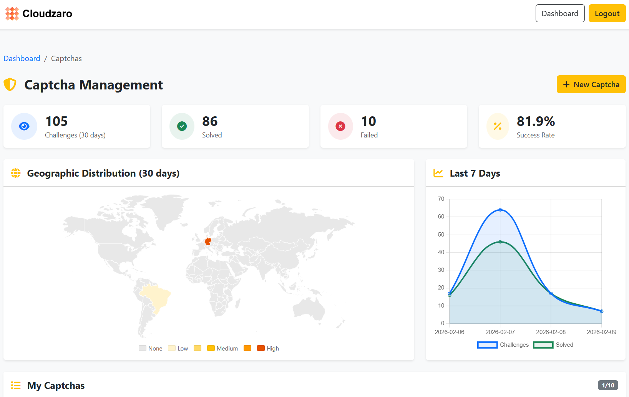Click the blue eye Challenges icon
Screen dimensions: 629x397
click(x=24, y=126)
